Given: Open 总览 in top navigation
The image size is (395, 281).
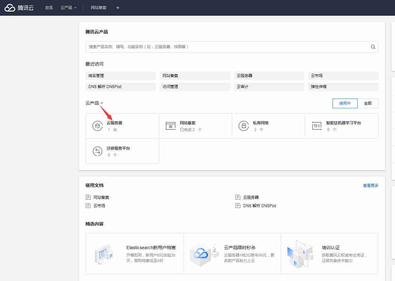Looking at the screenshot, I should pyautogui.click(x=49, y=8).
